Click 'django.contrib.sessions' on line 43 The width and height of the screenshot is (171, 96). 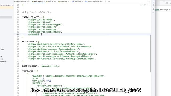pyautogui.click(x=42, y=27)
